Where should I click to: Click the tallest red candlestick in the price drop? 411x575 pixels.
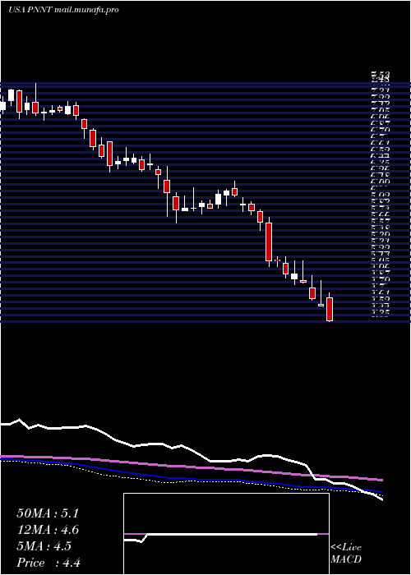pos(269,241)
